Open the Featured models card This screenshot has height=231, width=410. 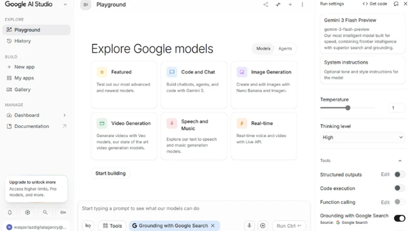pos(124,85)
